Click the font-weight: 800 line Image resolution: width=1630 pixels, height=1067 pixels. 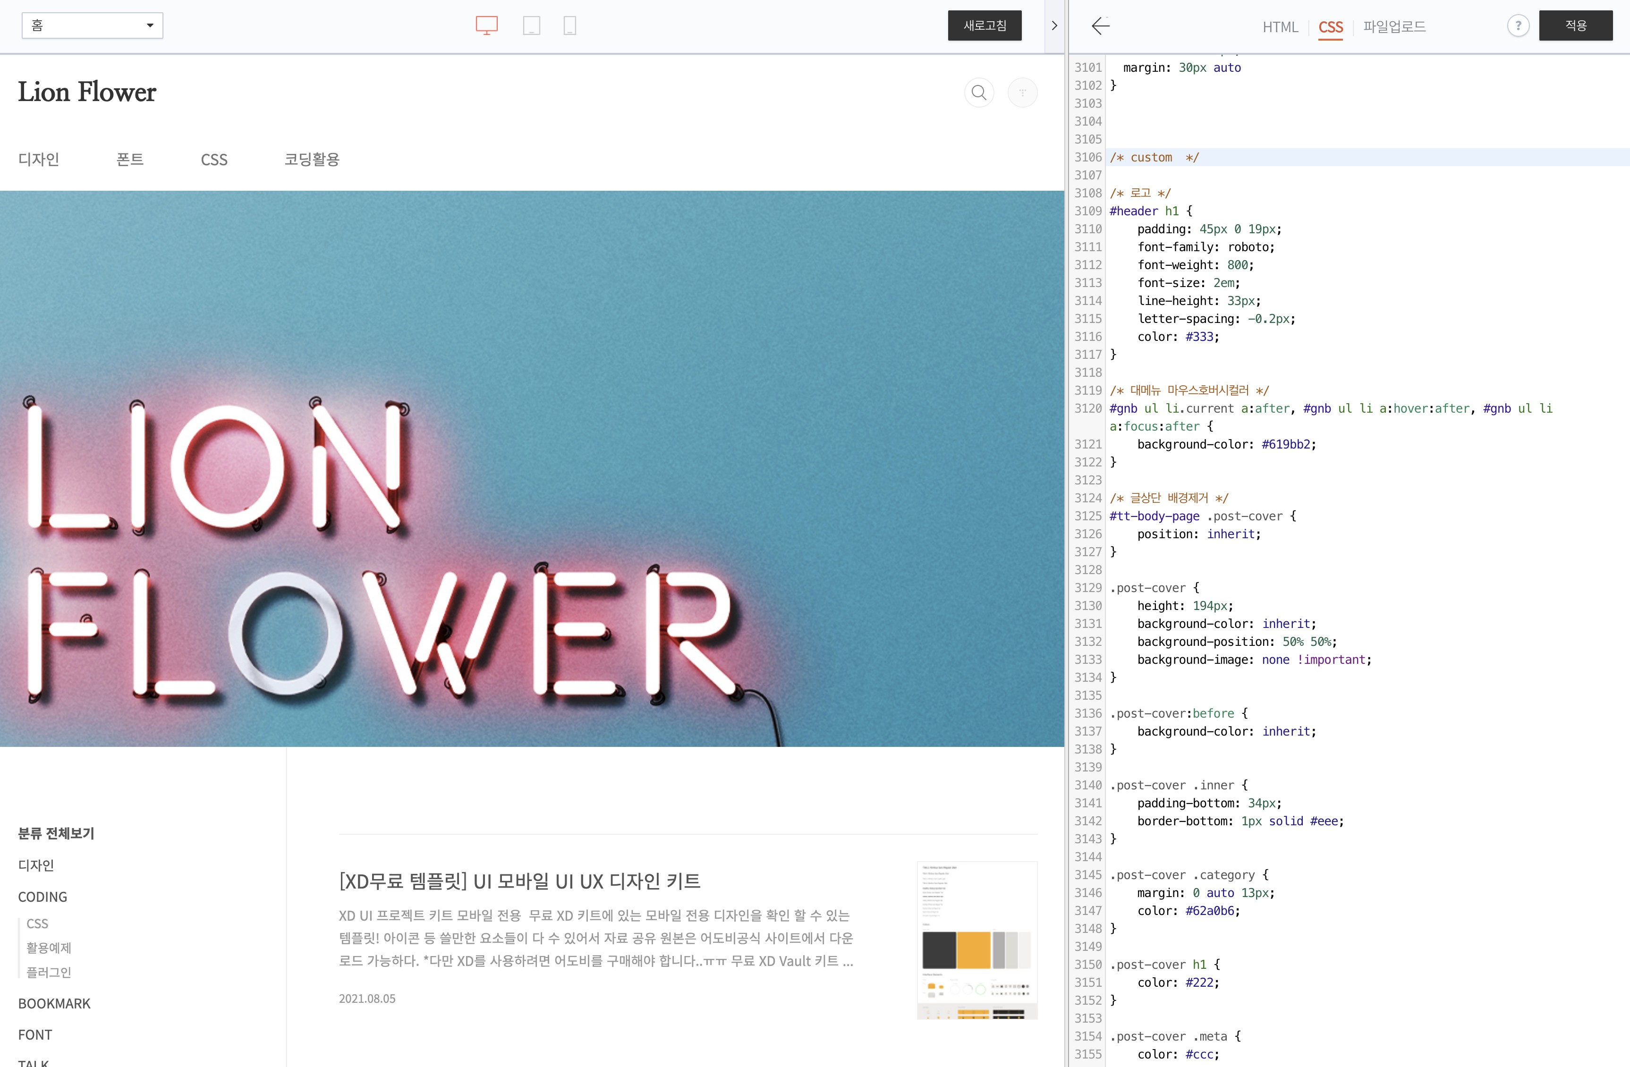coord(1195,265)
